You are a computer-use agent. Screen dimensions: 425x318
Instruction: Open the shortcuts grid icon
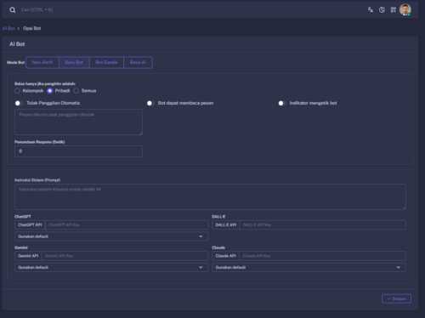[394, 10]
